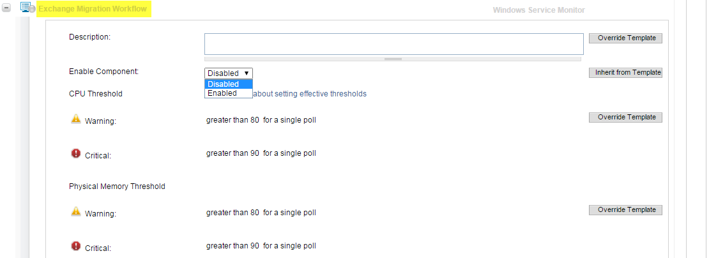Click the gray status dot beside title
Image resolution: width=709 pixels, height=258 pixels.
(x=33, y=10)
